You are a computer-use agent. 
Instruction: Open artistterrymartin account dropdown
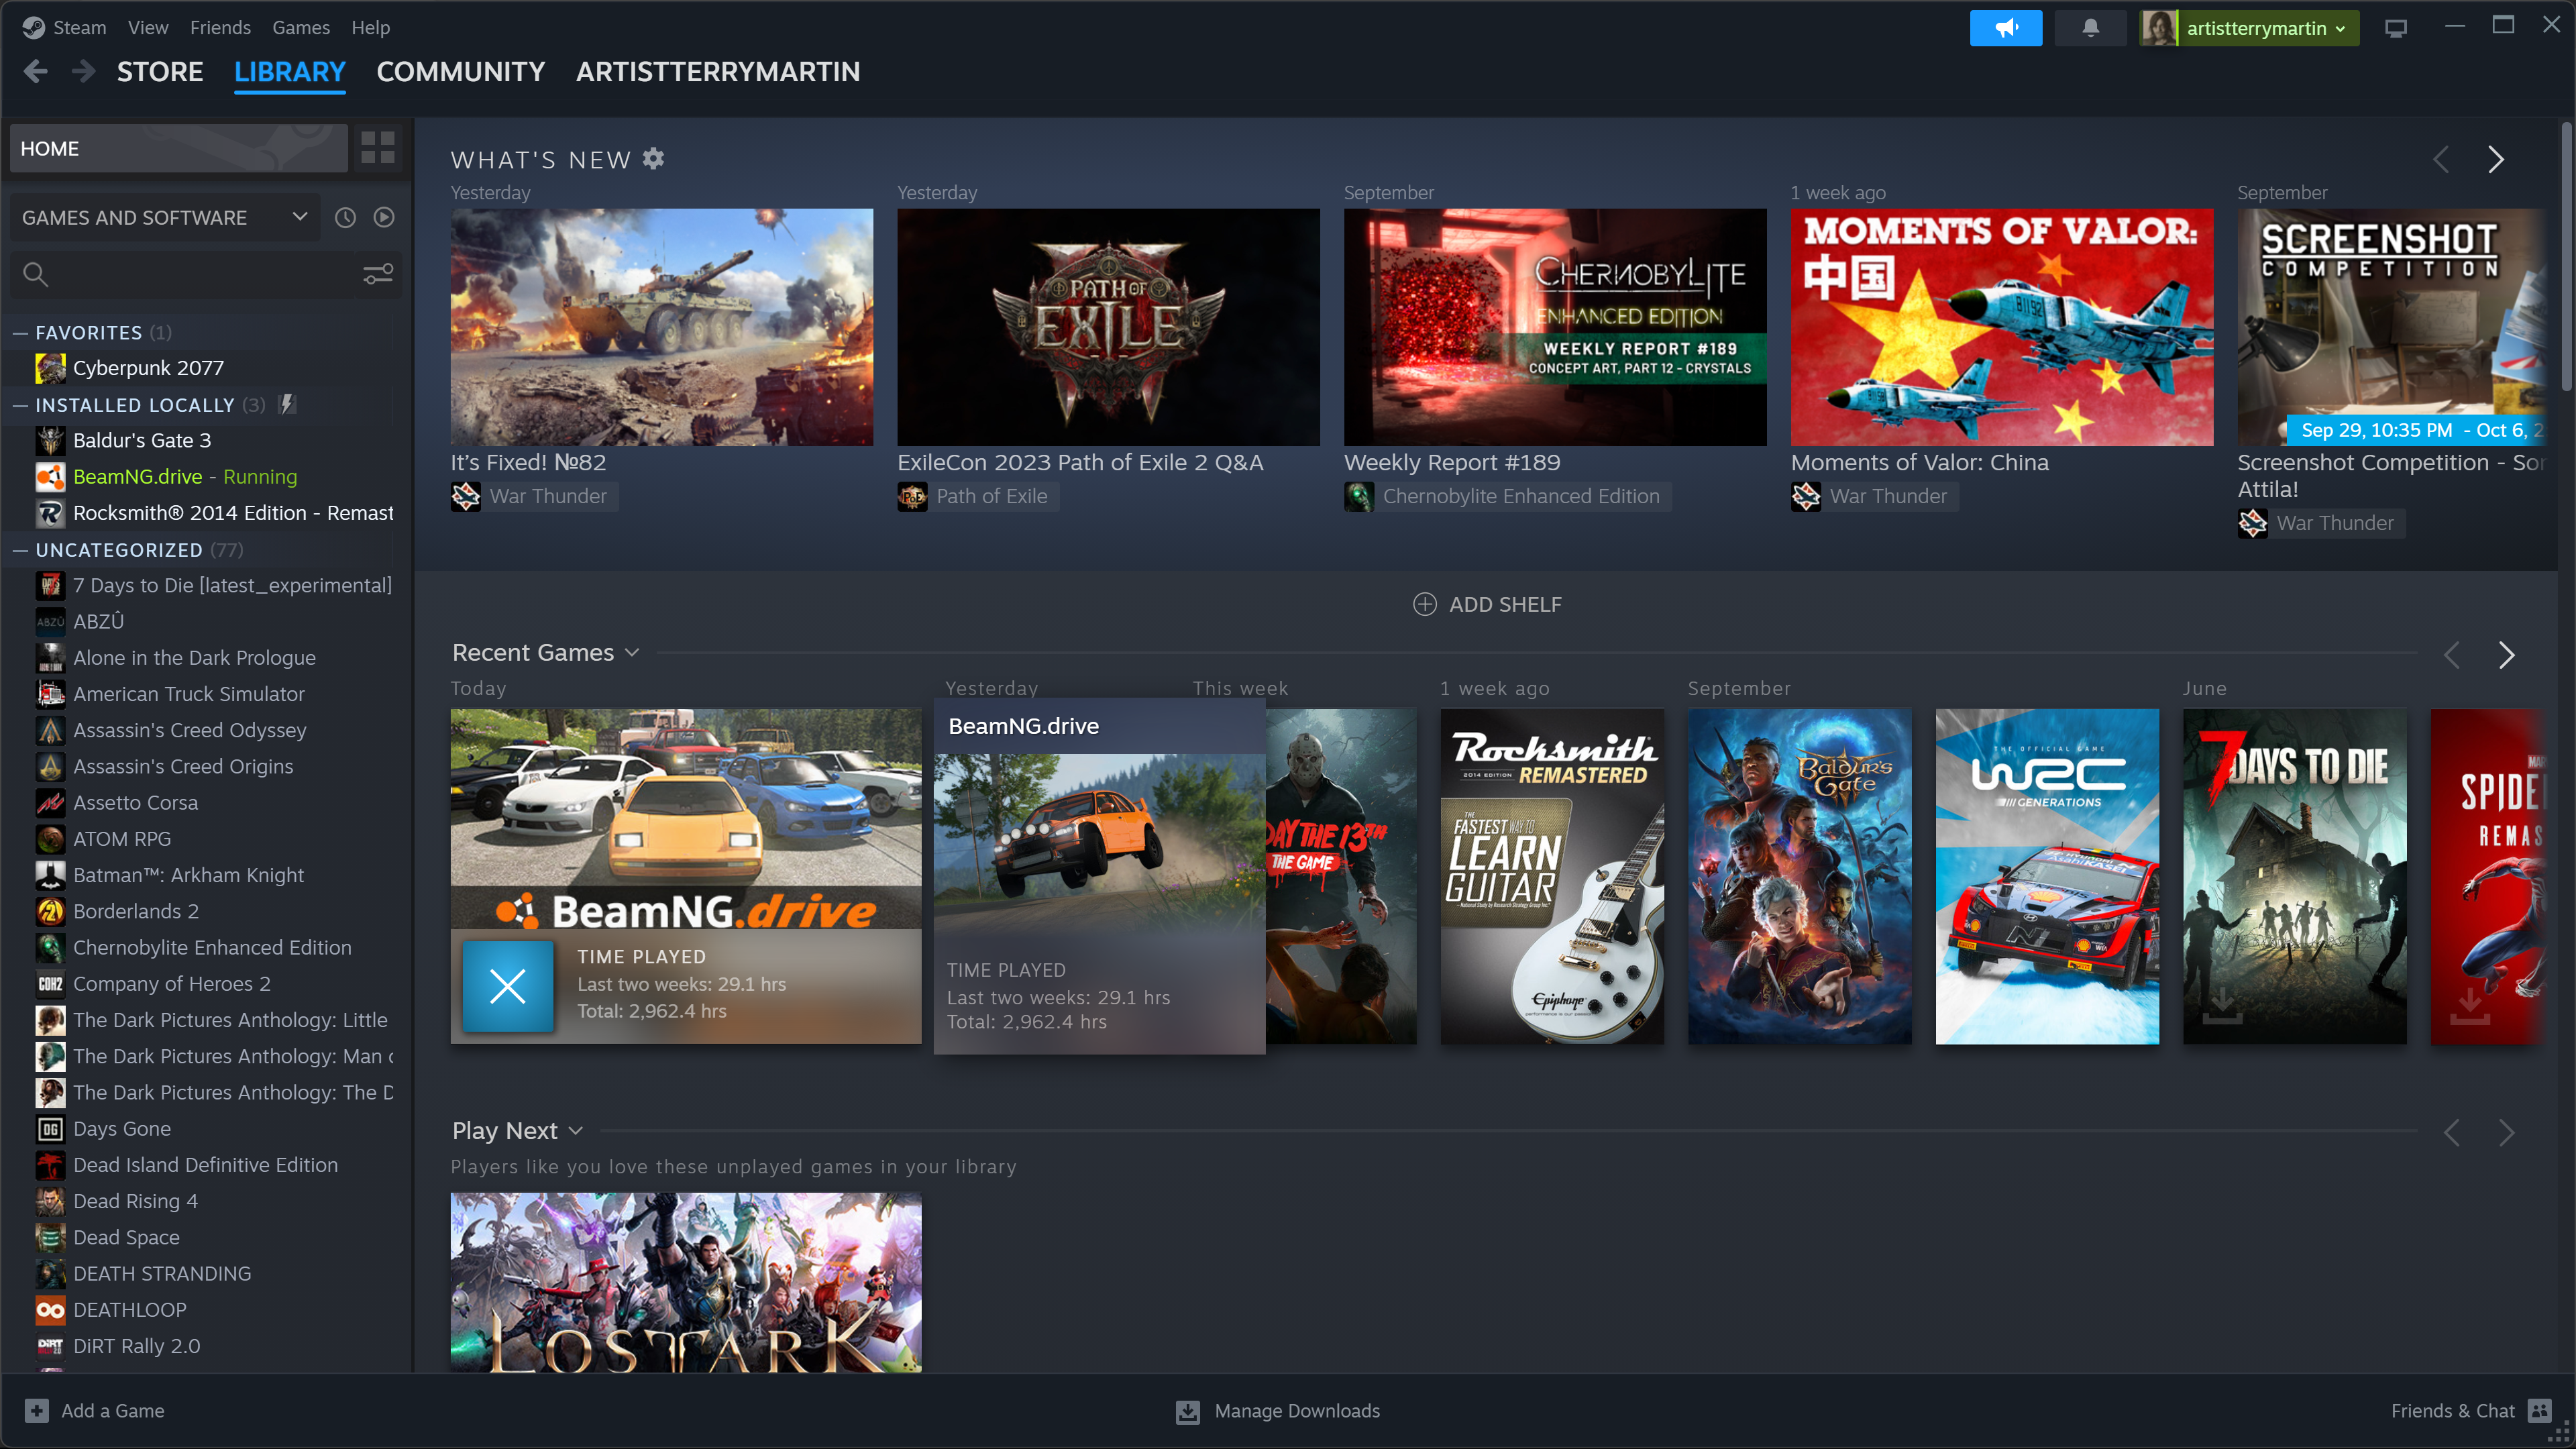(x=2265, y=28)
